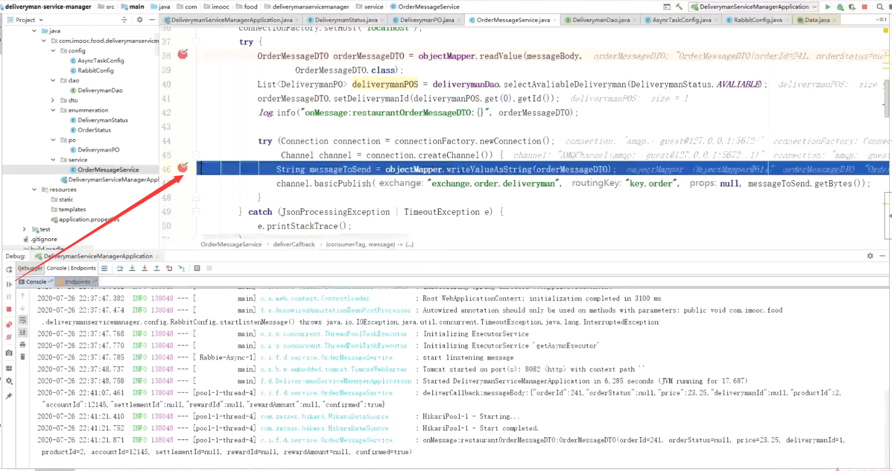Collapse all in the Project panel
This screenshot has width=892, height=471.
click(124, 20)
